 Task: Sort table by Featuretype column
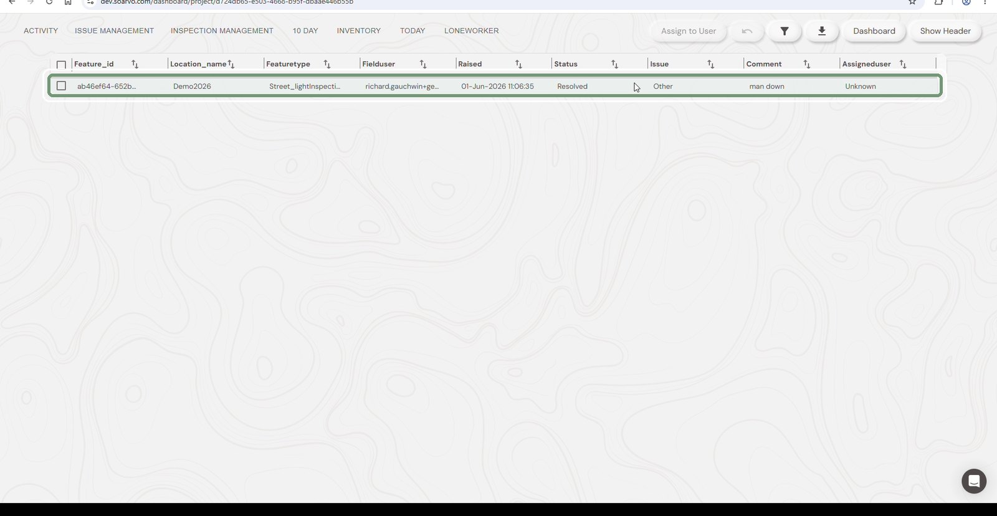327,64
